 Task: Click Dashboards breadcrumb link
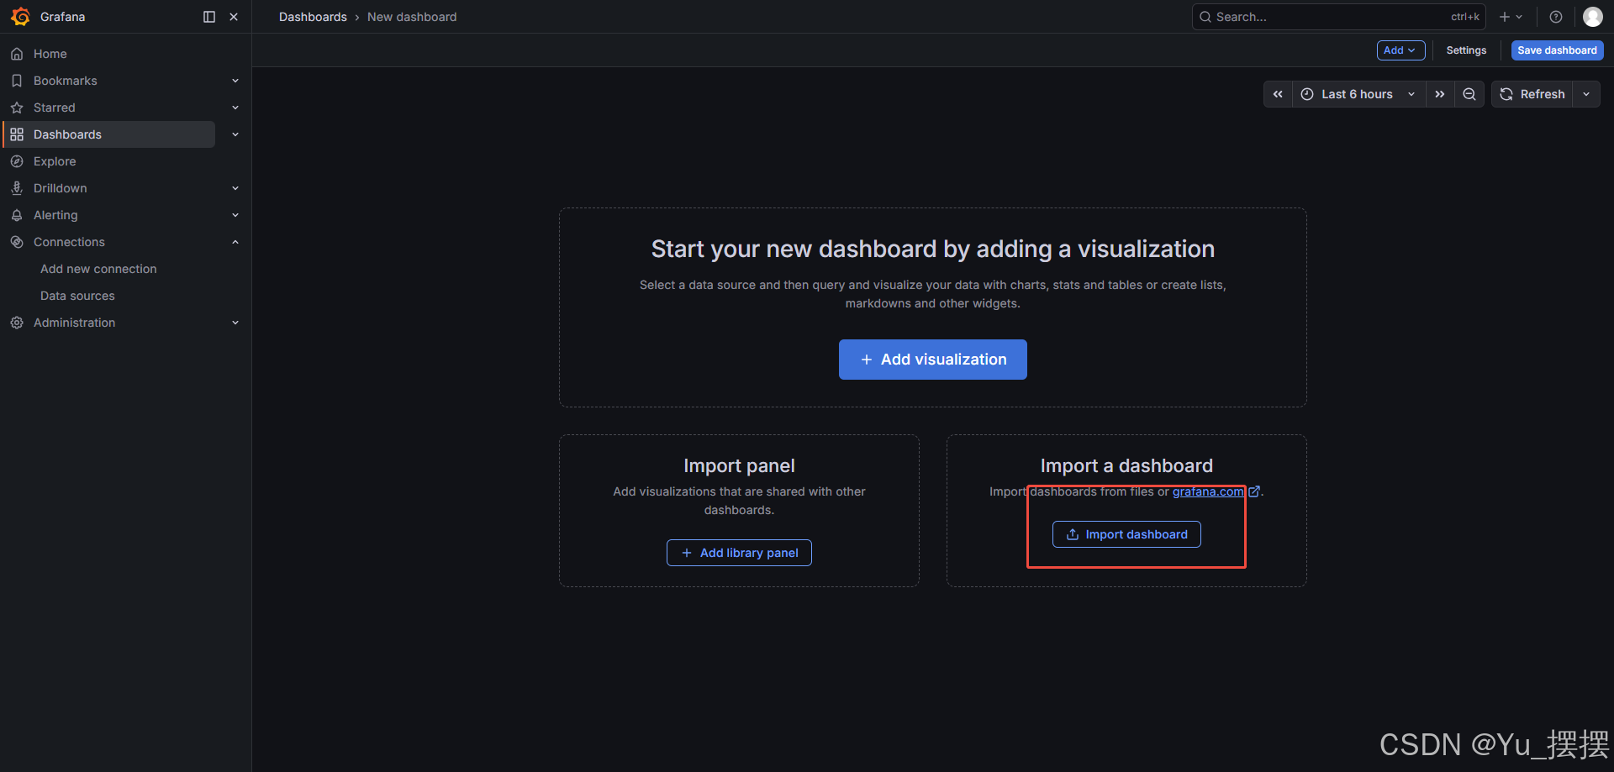[313, 17]
